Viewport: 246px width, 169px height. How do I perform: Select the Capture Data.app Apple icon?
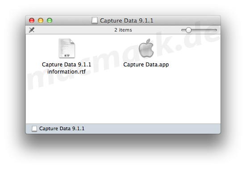pos(146,48)
